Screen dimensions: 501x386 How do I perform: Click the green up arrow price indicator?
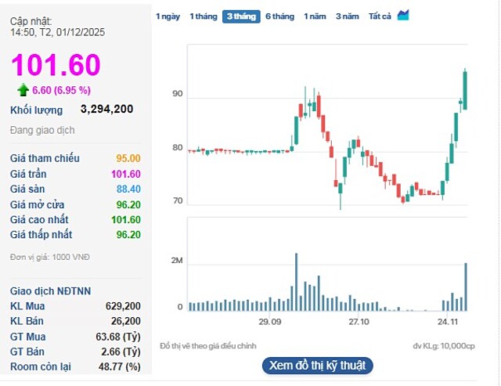pyautogui.click(x=23, y=90)
